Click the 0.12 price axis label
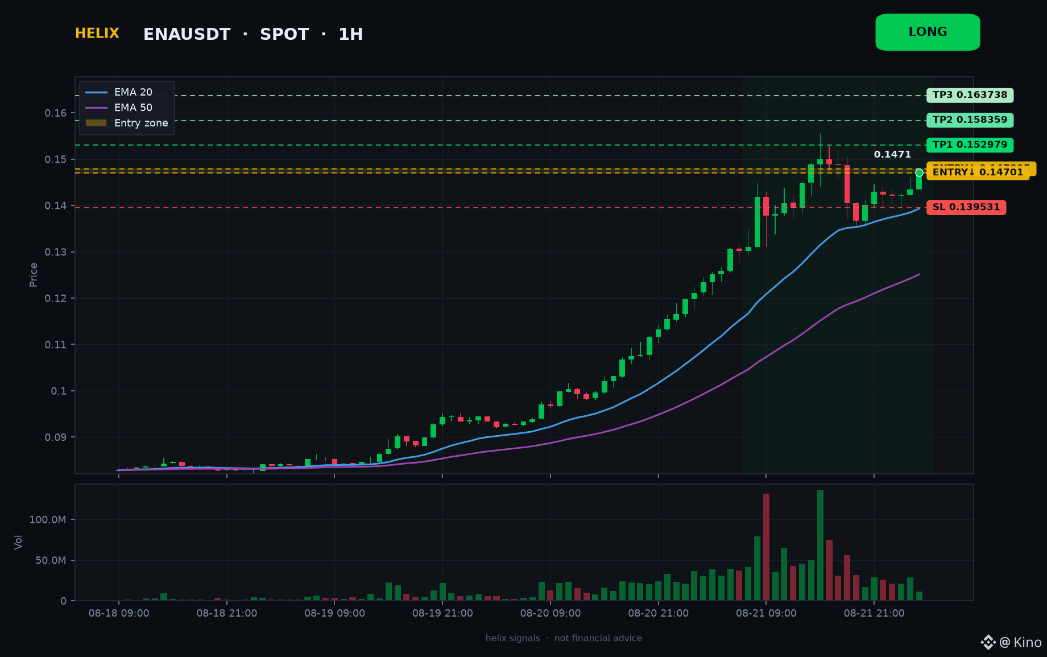 point(56,299)
